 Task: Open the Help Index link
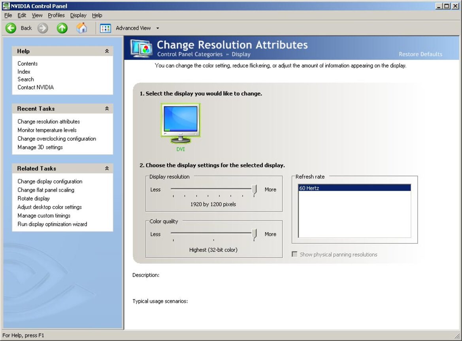pyautogui.click(x=24, y=71)
